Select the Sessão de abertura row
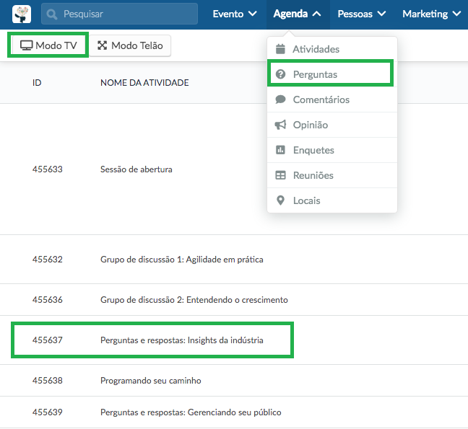The height and width of the screenshot is (429, 468). [234, 169]
